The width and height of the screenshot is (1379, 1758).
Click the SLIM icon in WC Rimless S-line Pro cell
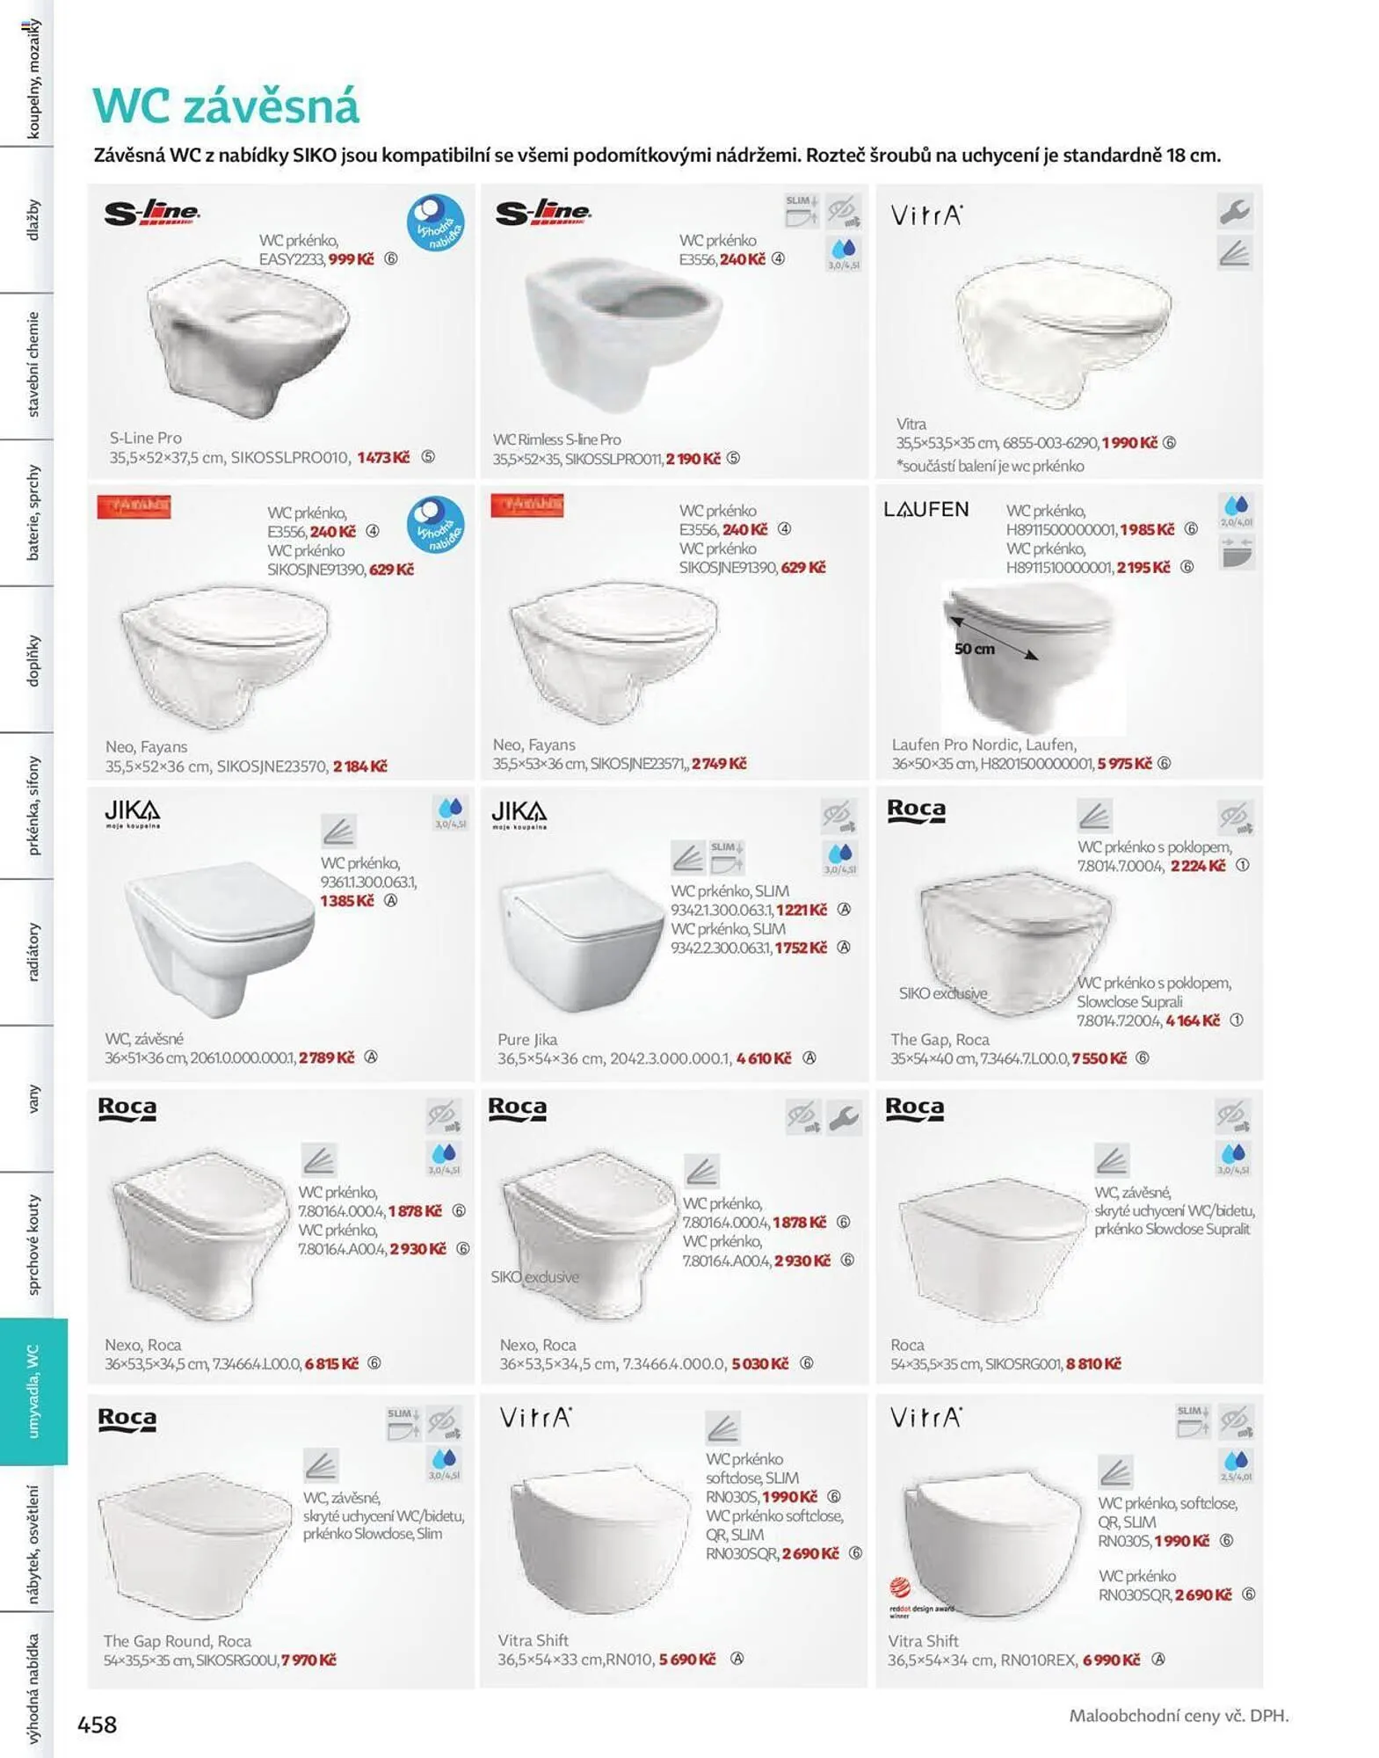point(802,211)
